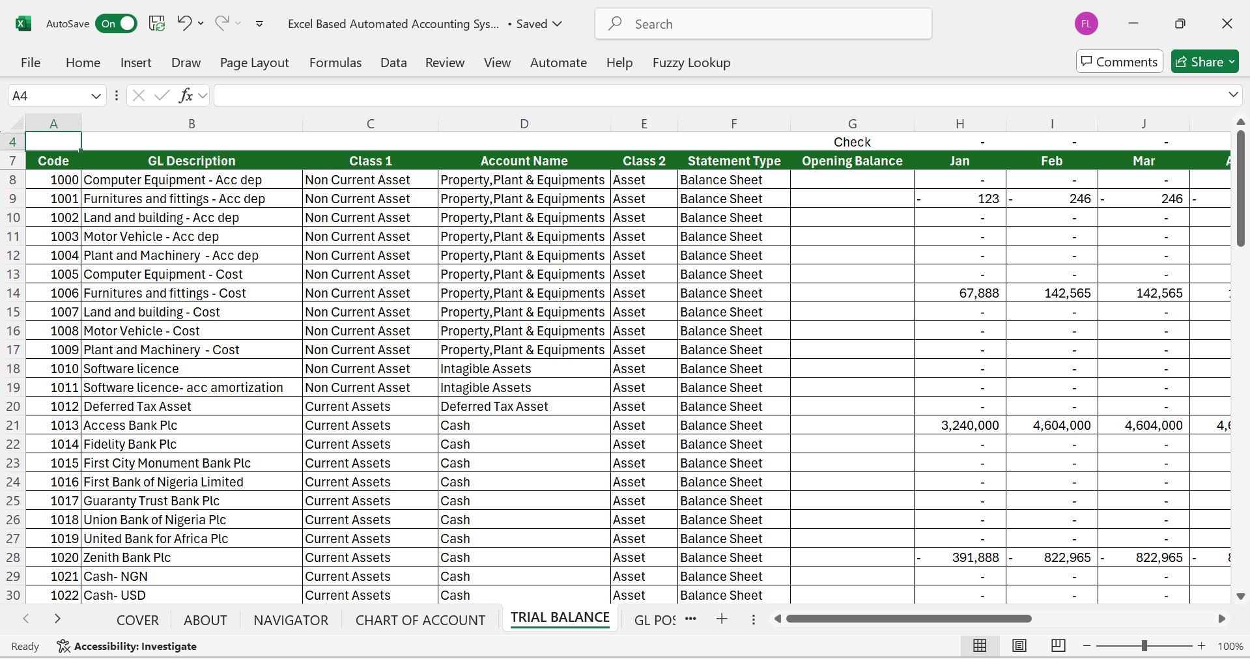Select the Formulas ribbon tab

(335, 63)
